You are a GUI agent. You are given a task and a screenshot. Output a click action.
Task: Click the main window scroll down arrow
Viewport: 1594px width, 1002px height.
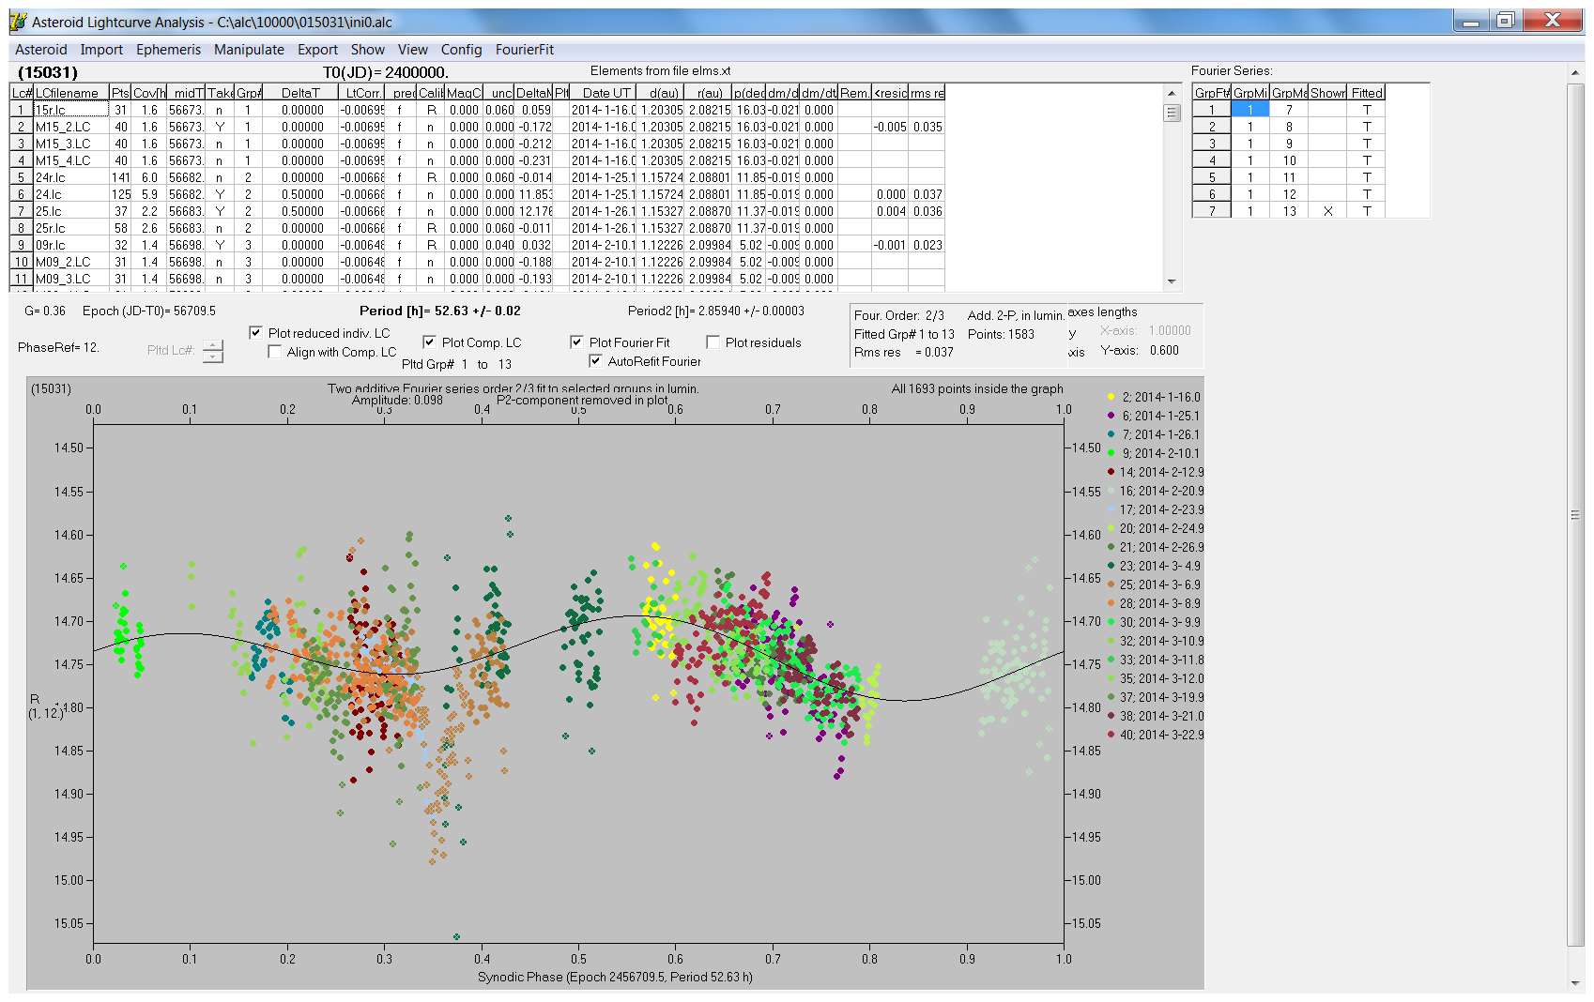click(1574, 983)
